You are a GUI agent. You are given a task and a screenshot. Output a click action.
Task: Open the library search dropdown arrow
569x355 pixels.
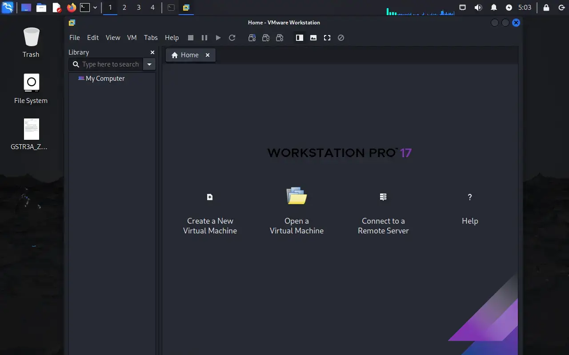[x=149, y=64]
